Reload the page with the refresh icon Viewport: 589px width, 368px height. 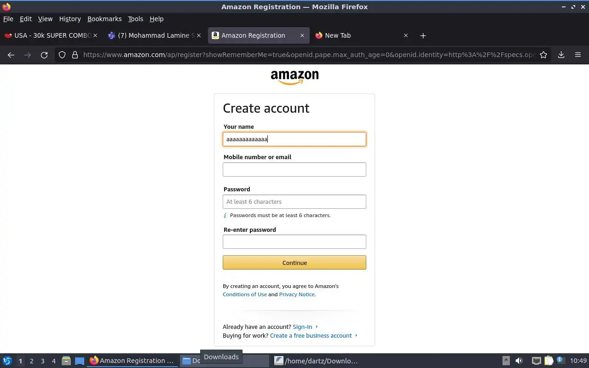[x=44, y=55]
